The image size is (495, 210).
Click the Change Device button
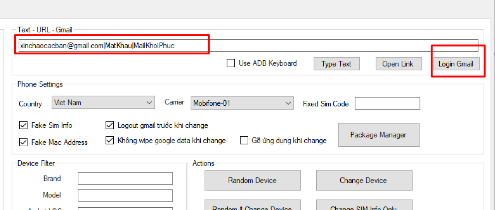tap(364, 180)
